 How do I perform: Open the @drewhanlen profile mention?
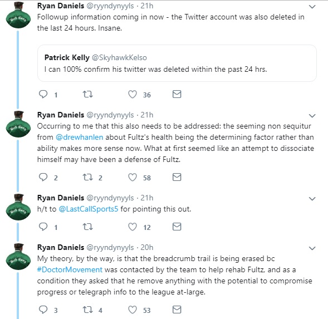80,137
